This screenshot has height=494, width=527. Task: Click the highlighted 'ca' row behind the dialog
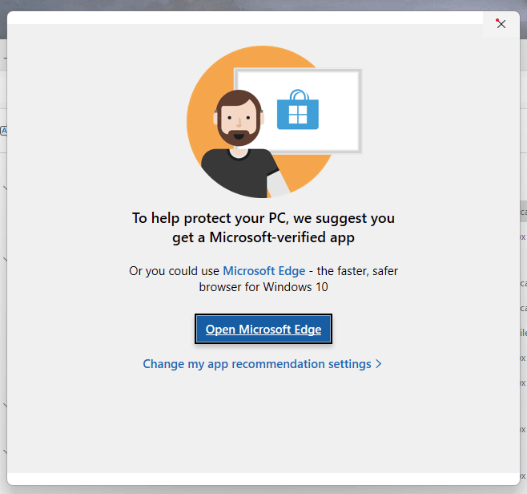point(523,212)
